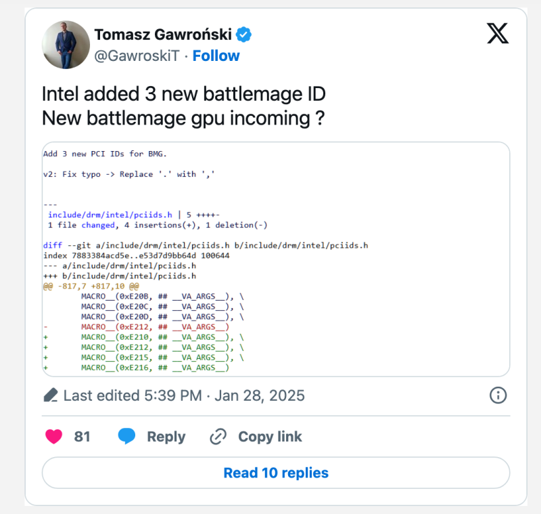Open Tomasz Gawroński's profile picture
The height and width of the screenshot is (514, 541).
(x=66, y=45)
